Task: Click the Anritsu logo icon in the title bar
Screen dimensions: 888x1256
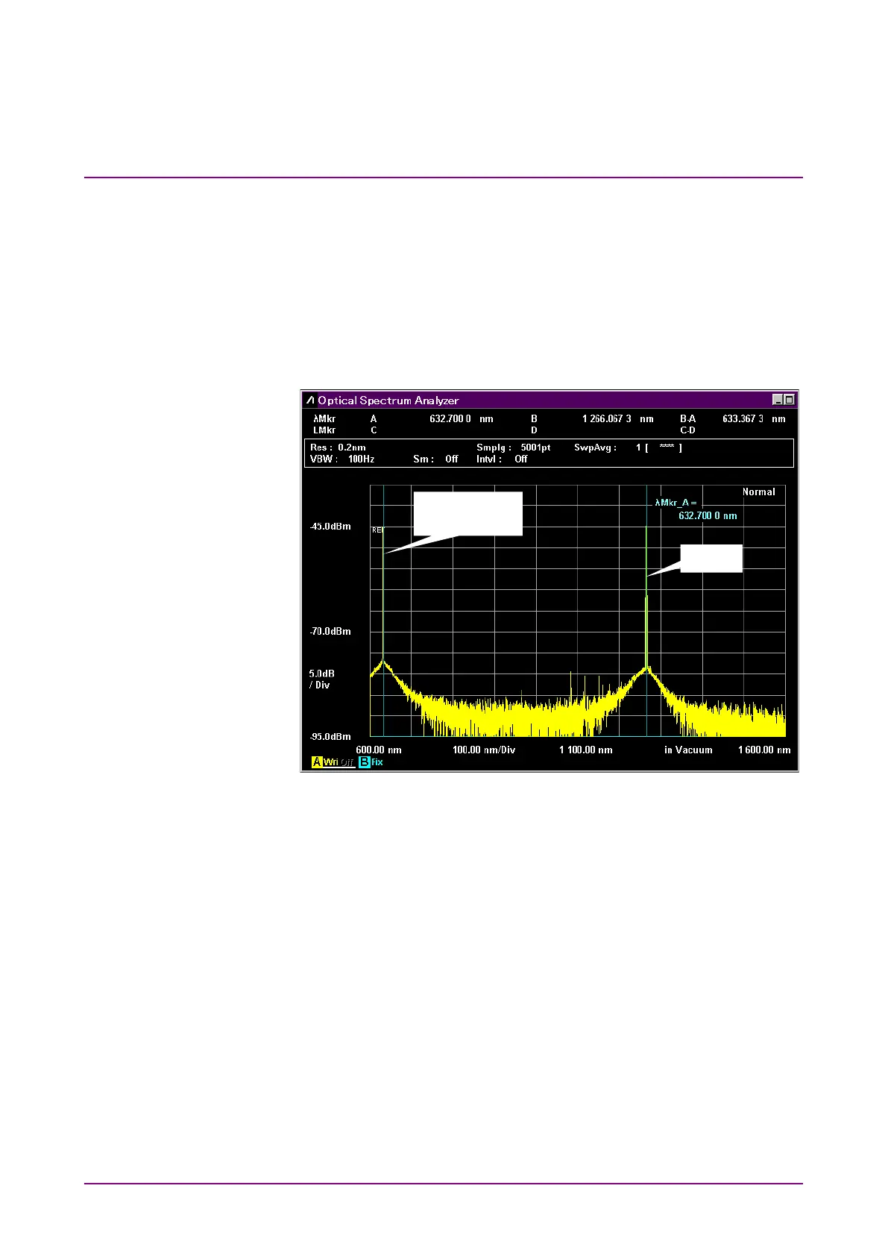Action: (310, 400)
